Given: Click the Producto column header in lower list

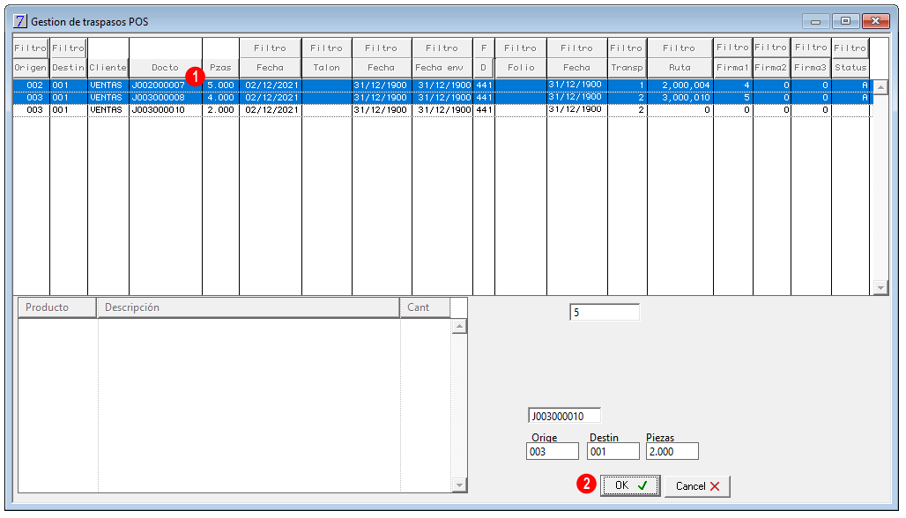Looking at the screenshot, I should [x=56, y=307].
